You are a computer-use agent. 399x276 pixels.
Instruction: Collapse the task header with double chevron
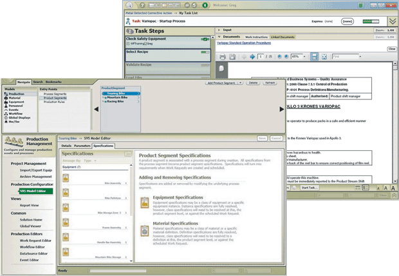[393, 21]
